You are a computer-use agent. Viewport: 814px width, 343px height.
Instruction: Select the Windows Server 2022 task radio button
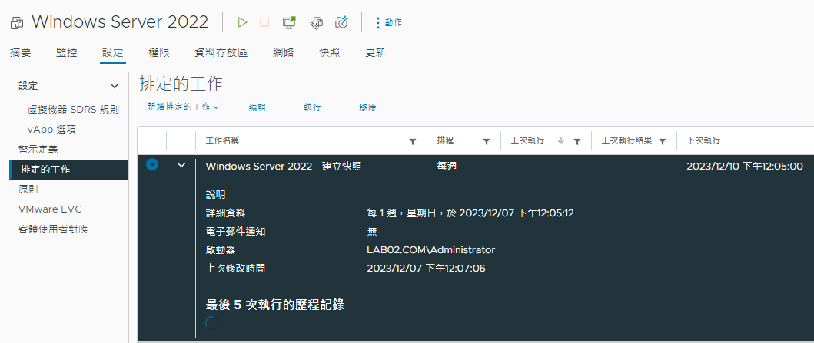point(152,165)
